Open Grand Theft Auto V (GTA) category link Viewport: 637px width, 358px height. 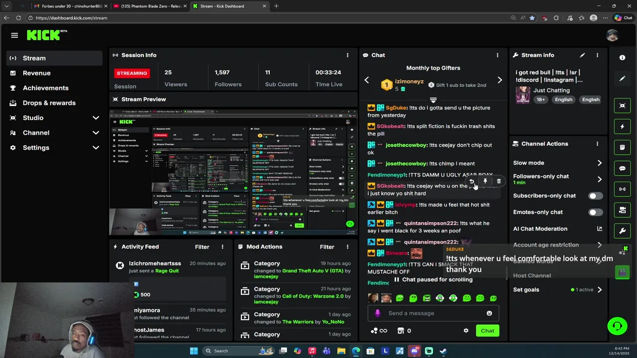point(313,271)
